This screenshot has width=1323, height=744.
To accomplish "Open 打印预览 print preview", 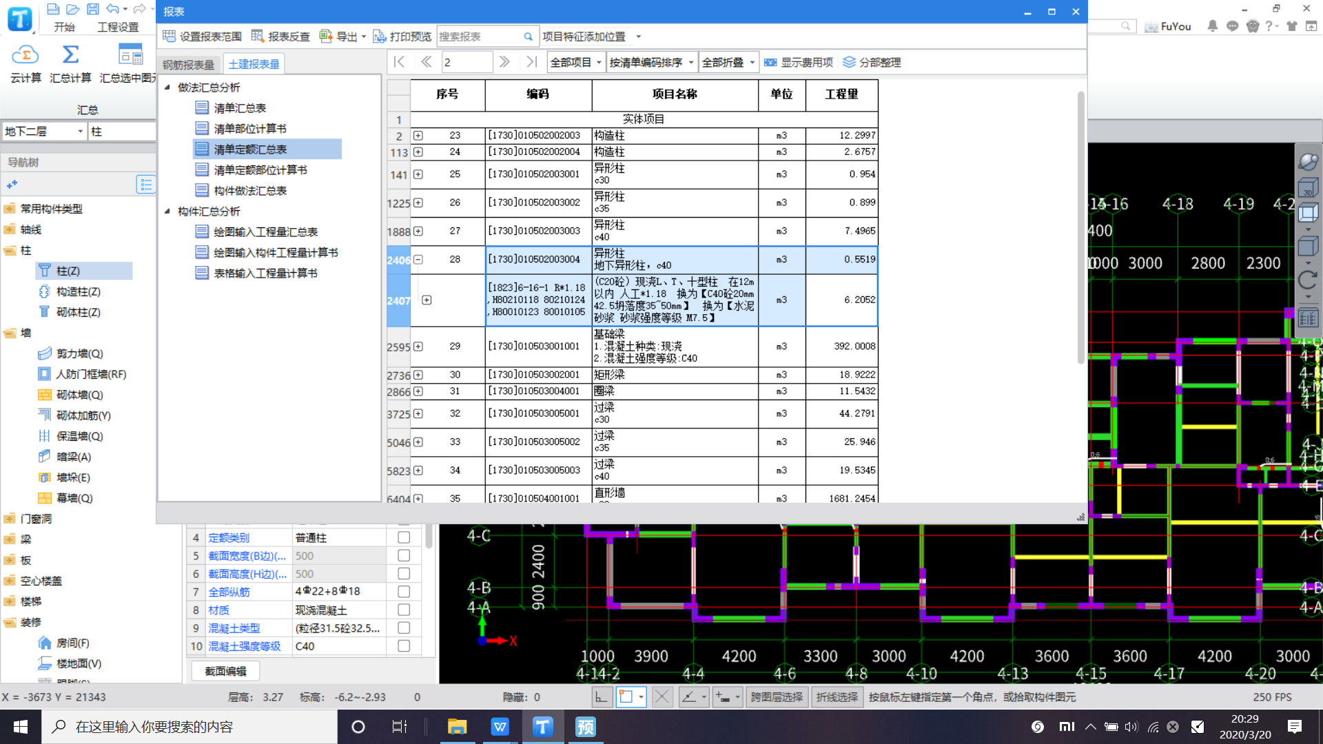I will (402, 37).
